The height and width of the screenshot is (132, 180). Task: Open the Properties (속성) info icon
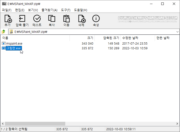(96, 18)
